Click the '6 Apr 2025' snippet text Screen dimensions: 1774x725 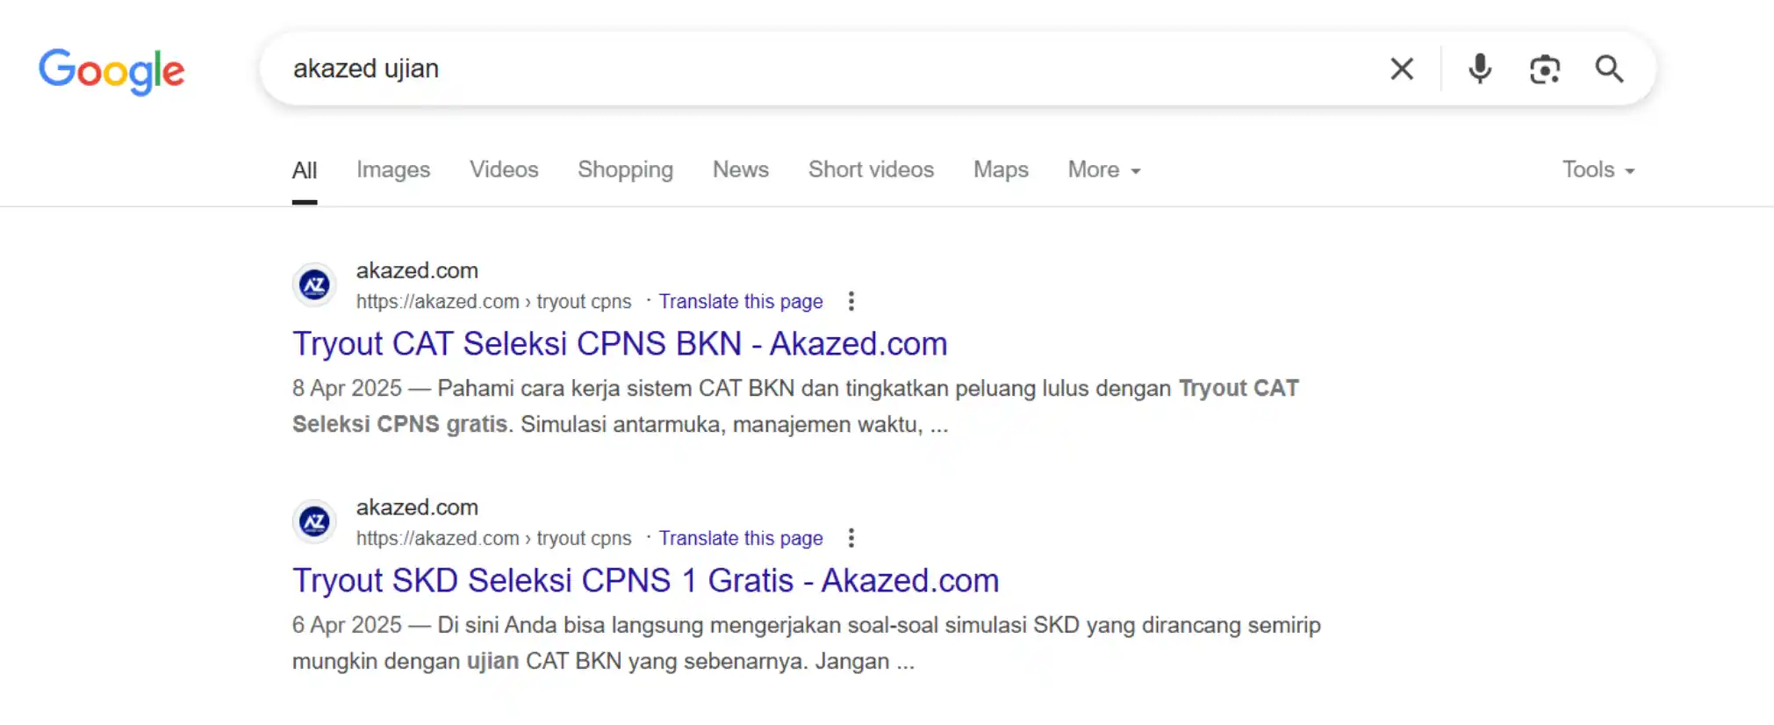pyautogui.click(x=347, y=625)
